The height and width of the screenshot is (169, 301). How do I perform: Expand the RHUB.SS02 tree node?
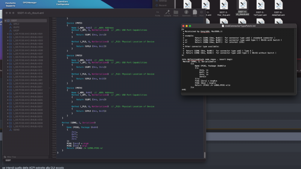pyautogui.click(x=8, y=90)
